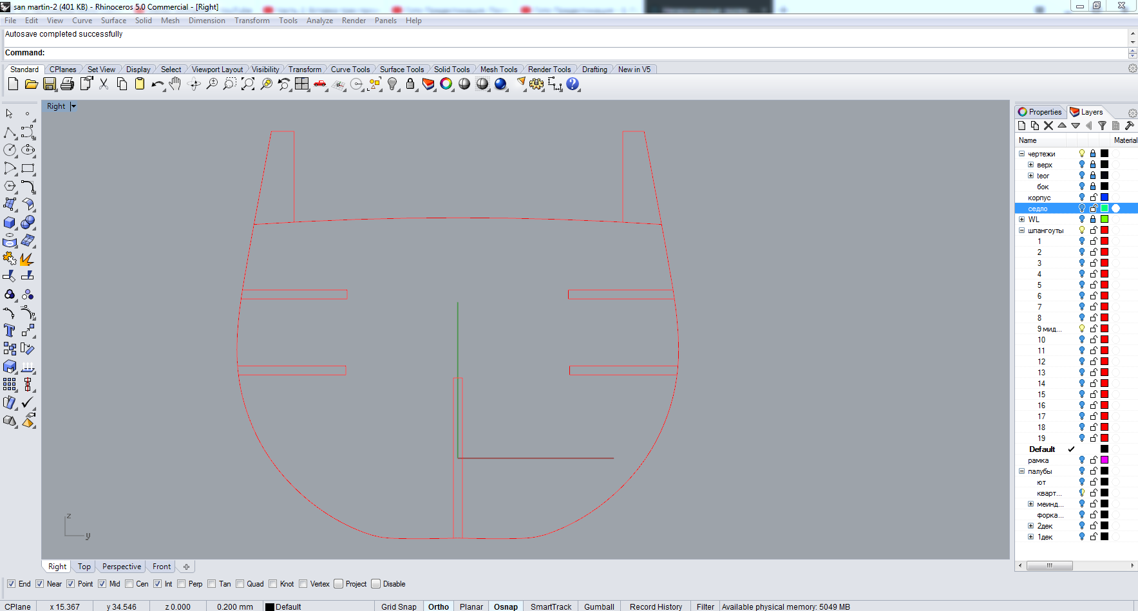Click the blue color swatch of корпус
The width and height of the screenshot is (1138, 611).
1105,198
